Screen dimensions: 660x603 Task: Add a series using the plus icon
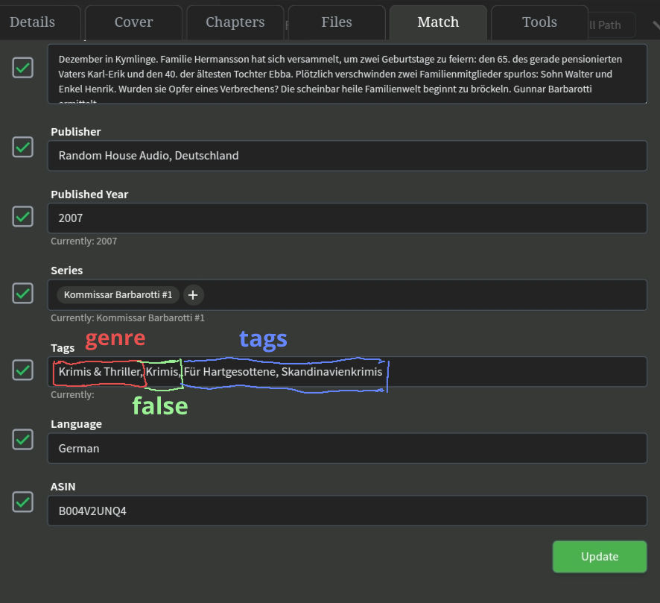(x=193, y=295)
